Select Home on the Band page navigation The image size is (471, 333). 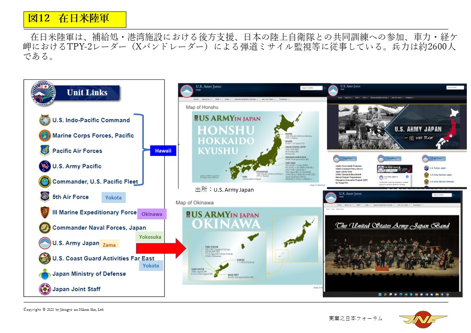340,205
